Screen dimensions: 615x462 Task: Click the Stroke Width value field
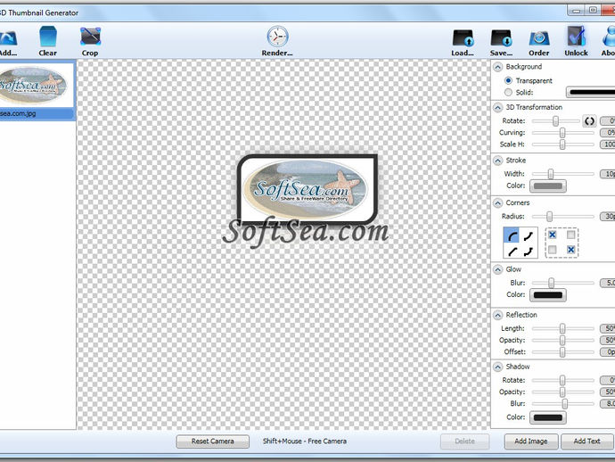pyautogui.click(x=608, y=174)
